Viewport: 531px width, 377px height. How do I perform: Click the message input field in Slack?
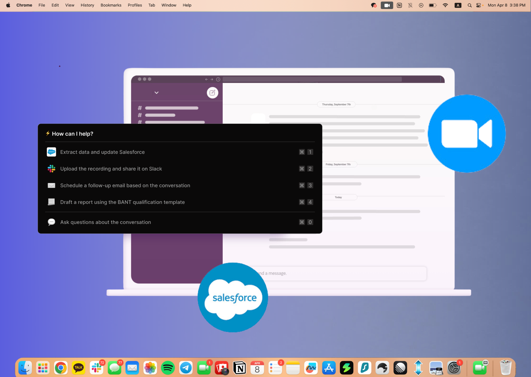click(340, 273)
